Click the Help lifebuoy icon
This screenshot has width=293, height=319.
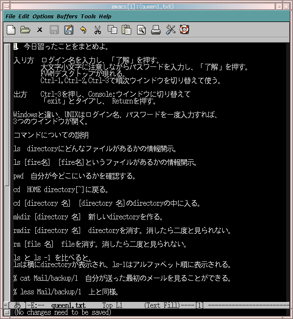click(184, 30)
